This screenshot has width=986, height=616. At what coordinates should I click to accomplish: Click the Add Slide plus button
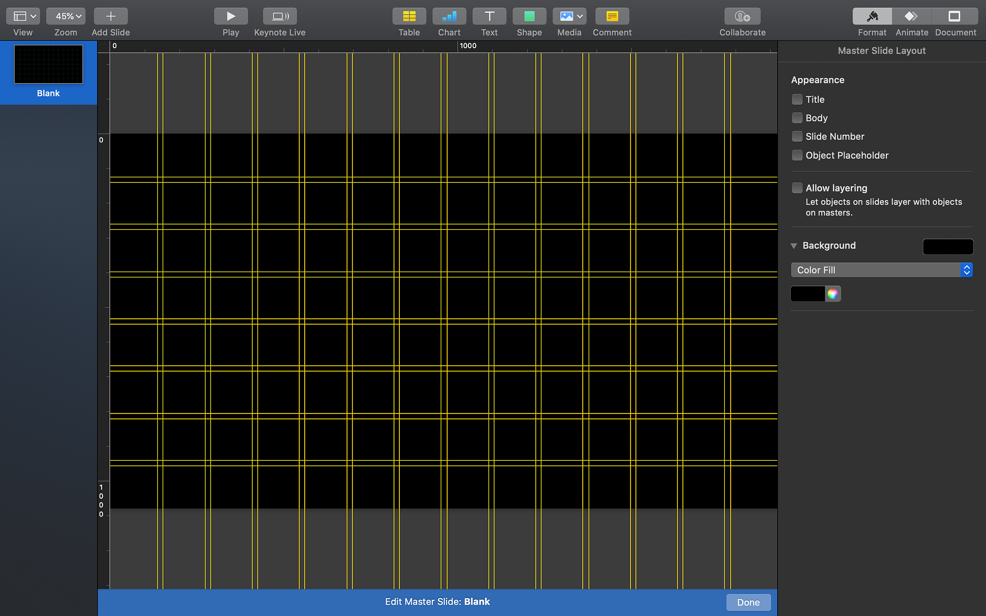(x=110, y=16)
